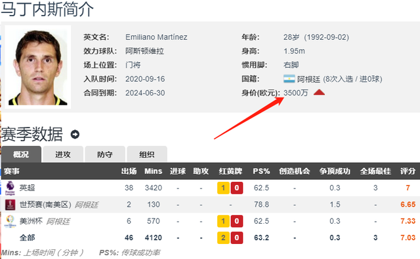The height and width of the screenshot is (259, 420).
Task: Click the 46 total appearances cell
Action: pos(129,237)
